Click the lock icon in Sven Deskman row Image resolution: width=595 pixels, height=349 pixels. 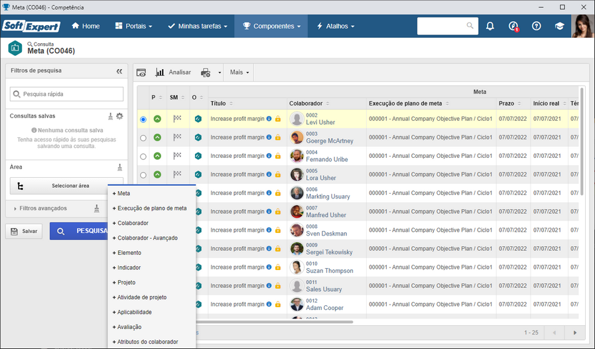[x=278, y=230]
